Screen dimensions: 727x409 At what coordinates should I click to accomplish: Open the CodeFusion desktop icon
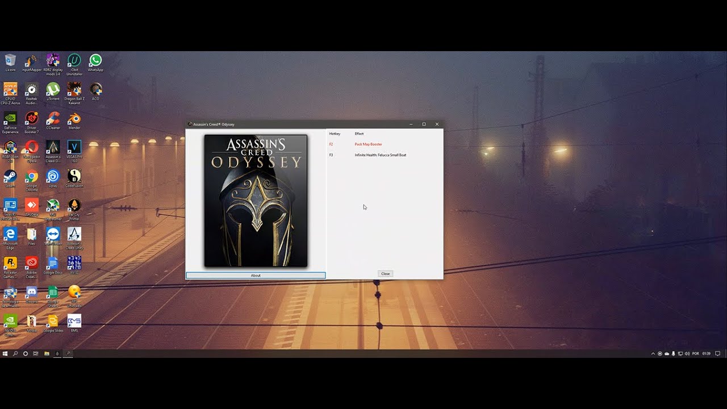point(74,178)
